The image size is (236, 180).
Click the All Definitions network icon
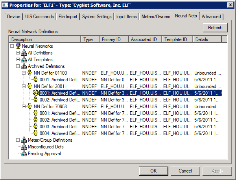(24, 53)
